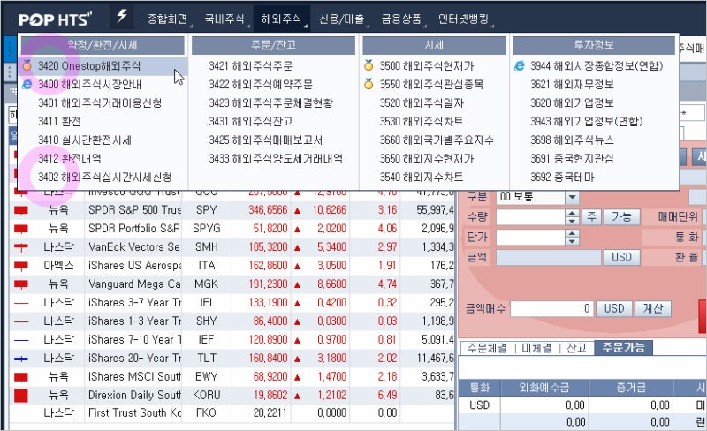The image size is (707, 431).
Task: Click the lightning bolt quick icon
Action: pos(122,17)
